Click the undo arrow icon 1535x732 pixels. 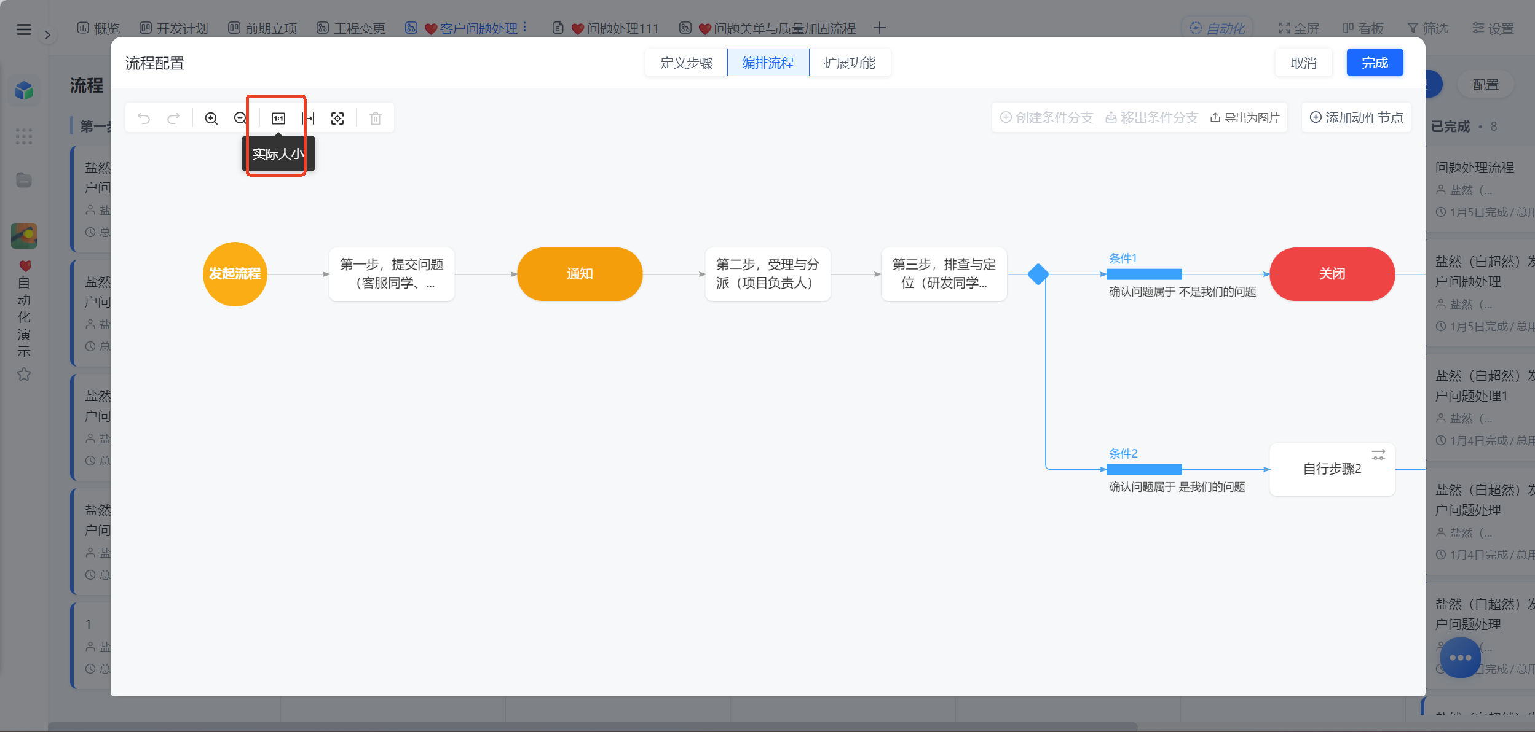[x=144, y=118]
